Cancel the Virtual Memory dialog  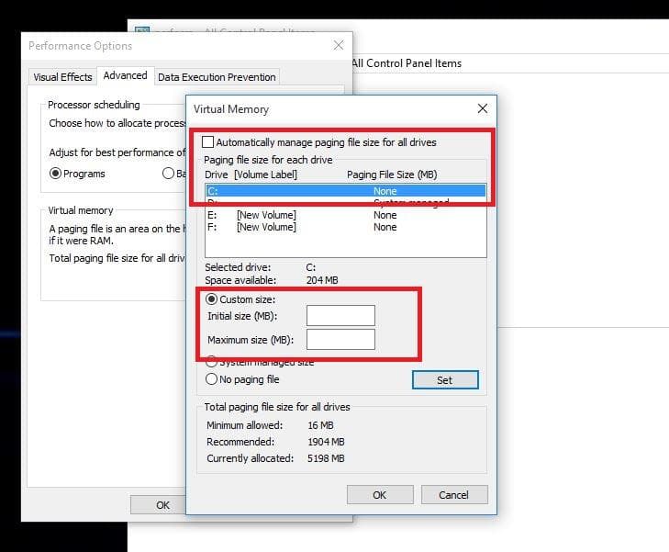(453, 495)
